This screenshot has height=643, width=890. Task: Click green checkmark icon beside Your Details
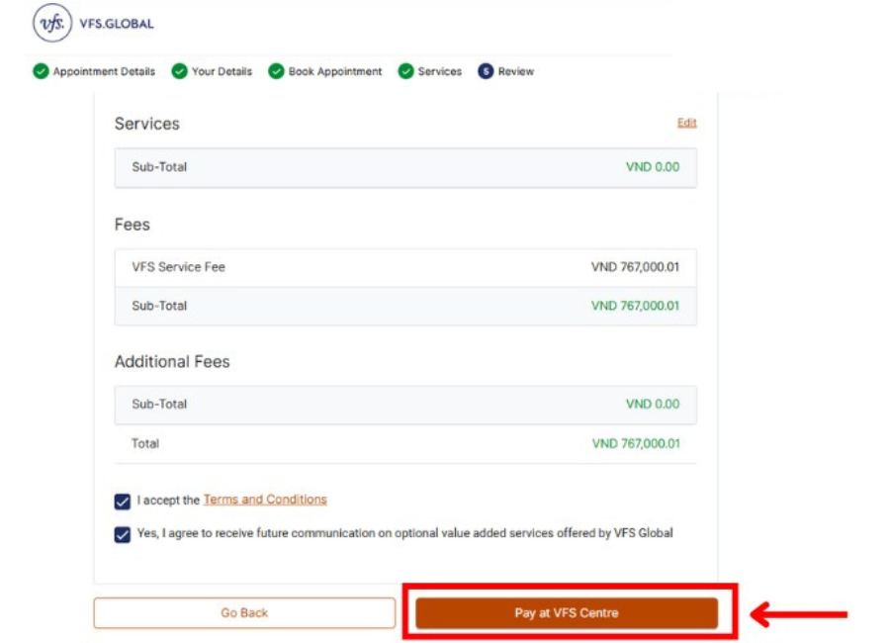point(179,71)
